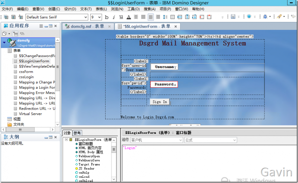
Task: Toggle italic text formatting
Action: click(114, 17)
